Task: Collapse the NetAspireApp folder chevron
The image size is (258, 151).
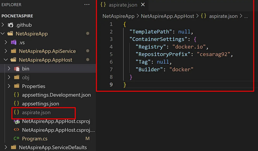Action: point(3,33)
